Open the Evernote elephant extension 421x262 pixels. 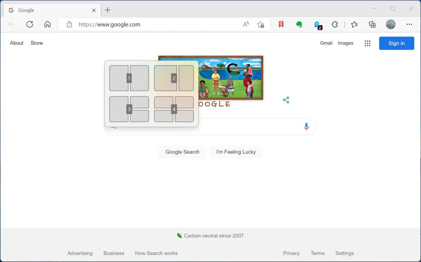299,24
